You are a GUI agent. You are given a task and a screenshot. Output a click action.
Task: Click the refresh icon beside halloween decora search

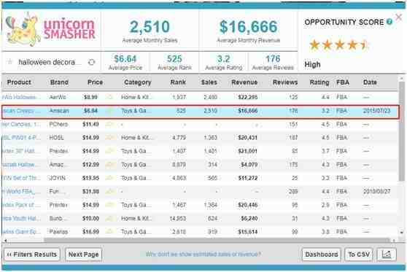click(91, 62)
